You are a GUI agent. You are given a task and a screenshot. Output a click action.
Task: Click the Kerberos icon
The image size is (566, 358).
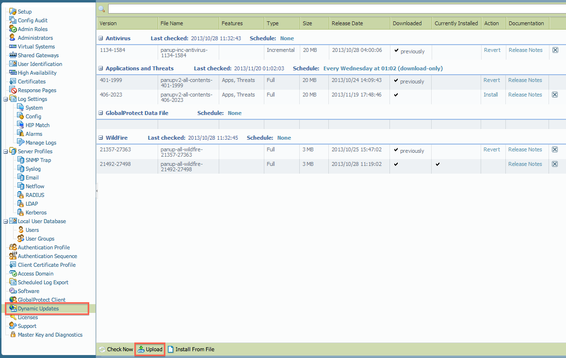click(x=20, y=212)
